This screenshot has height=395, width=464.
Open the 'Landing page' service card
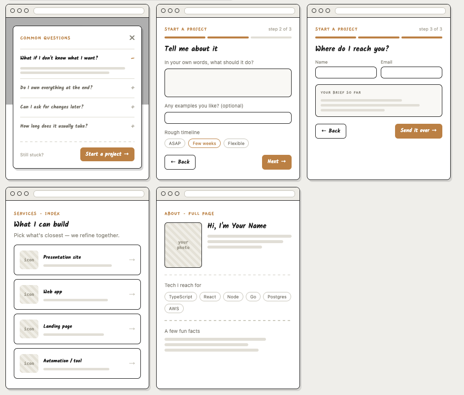pyautogui.click(x=77, y=329)
